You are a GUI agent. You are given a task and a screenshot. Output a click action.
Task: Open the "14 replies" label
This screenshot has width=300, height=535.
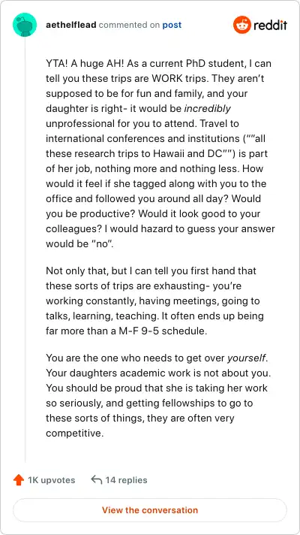tap(126, 480)
